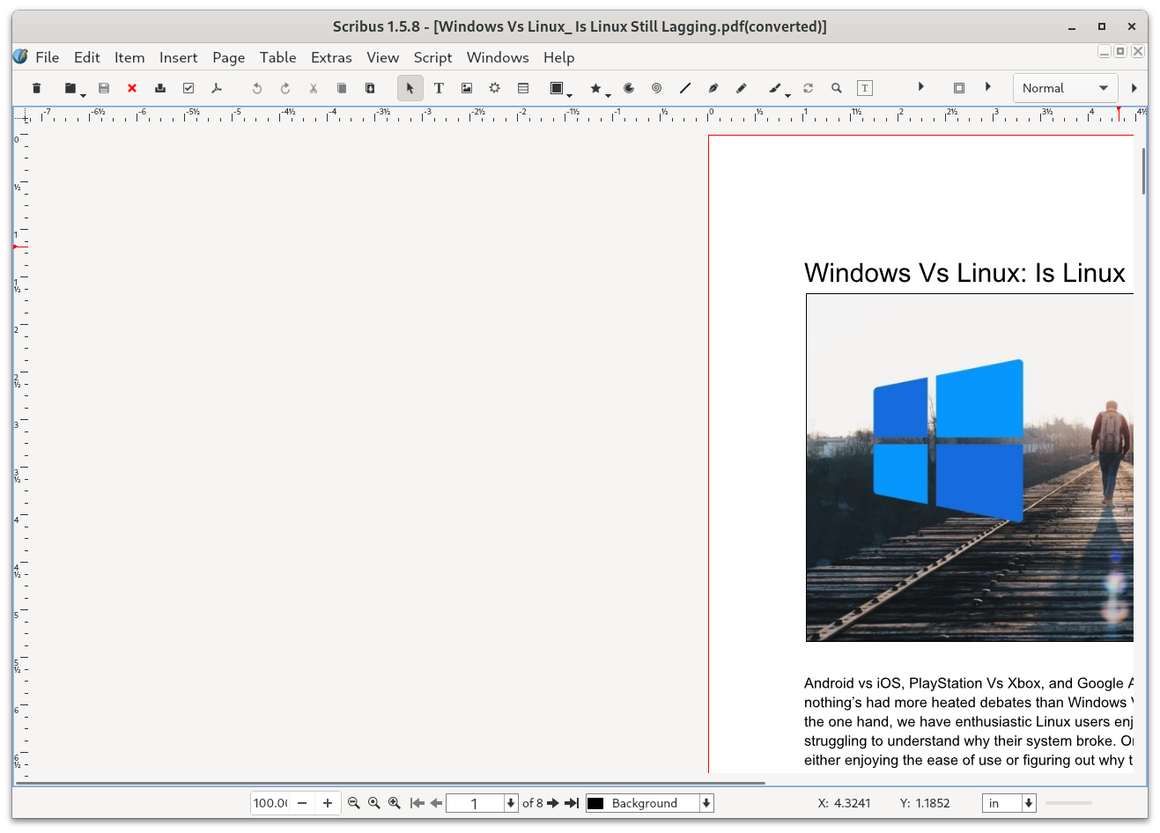Image resolution: width=1160 pixels, height=833 pixels.
Task: Select the Insert Text Frame tool
Action: pos(439,88)
